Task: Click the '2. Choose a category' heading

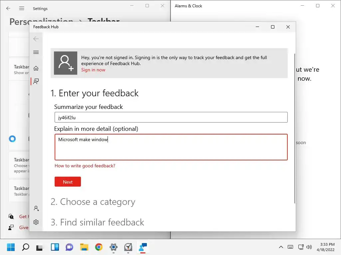Action: click(x=93, y=202)
